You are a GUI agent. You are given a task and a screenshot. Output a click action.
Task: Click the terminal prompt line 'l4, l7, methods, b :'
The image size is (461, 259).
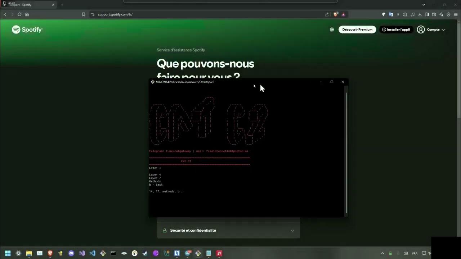(x=166, y=191)
